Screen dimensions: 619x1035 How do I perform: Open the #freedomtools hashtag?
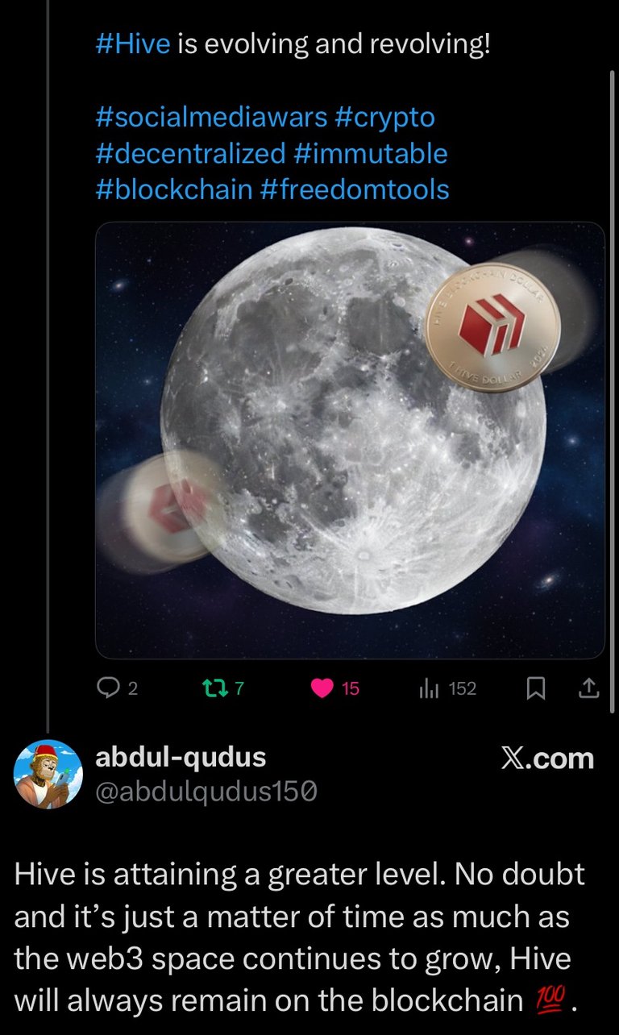(x=355, y=189)
